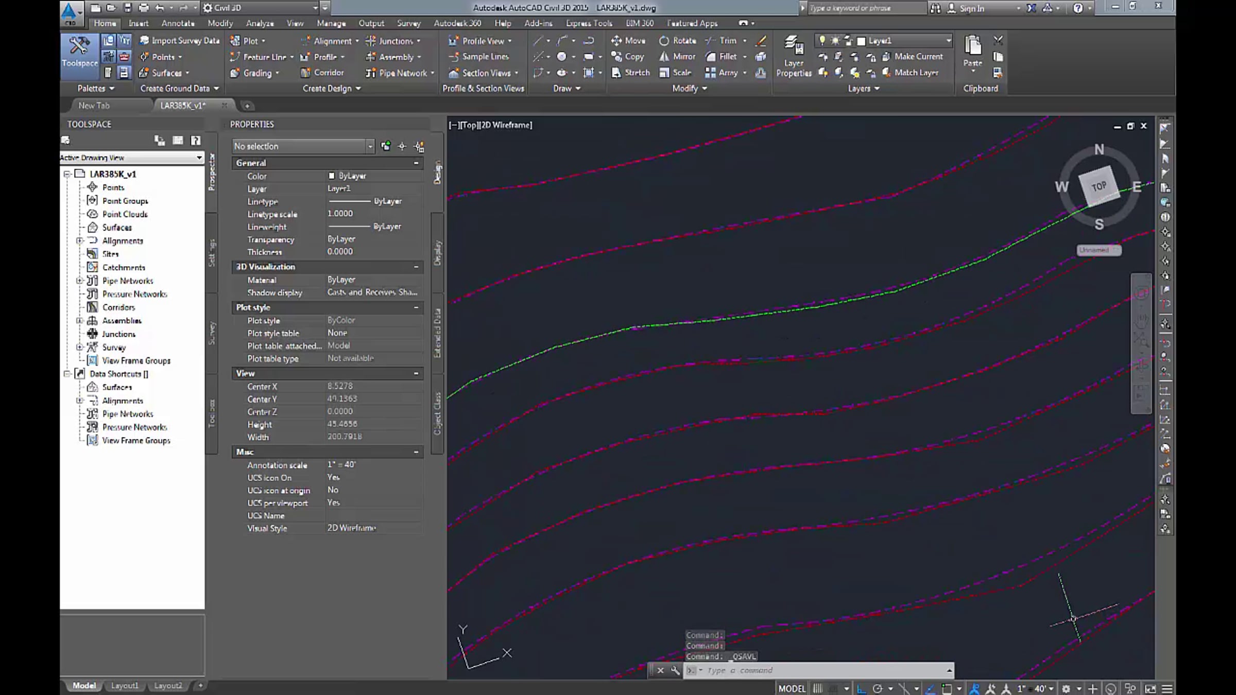Toggle the grid display in status bar
Viewport: 1236px width, 695px height.
[x=818, y=688]
